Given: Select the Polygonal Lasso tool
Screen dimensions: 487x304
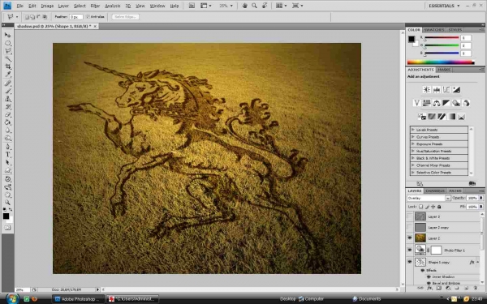Looking at the screenshot, I should pos(8,51).
